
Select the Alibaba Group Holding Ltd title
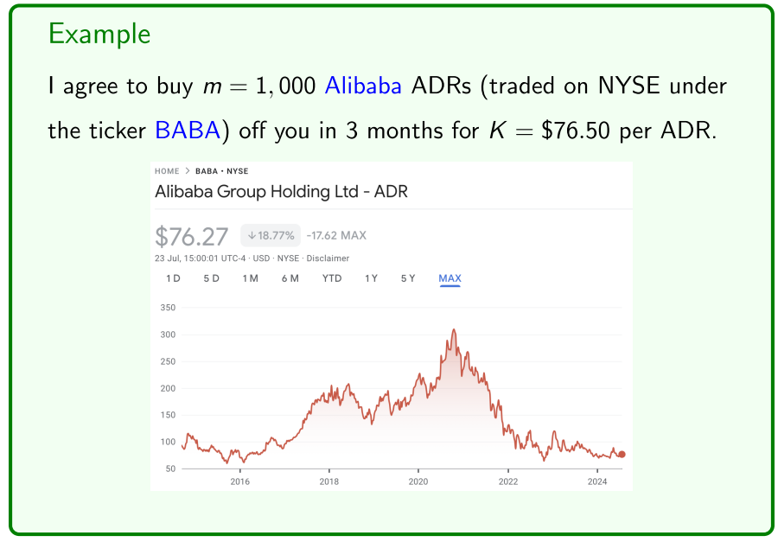pos(281,192)
